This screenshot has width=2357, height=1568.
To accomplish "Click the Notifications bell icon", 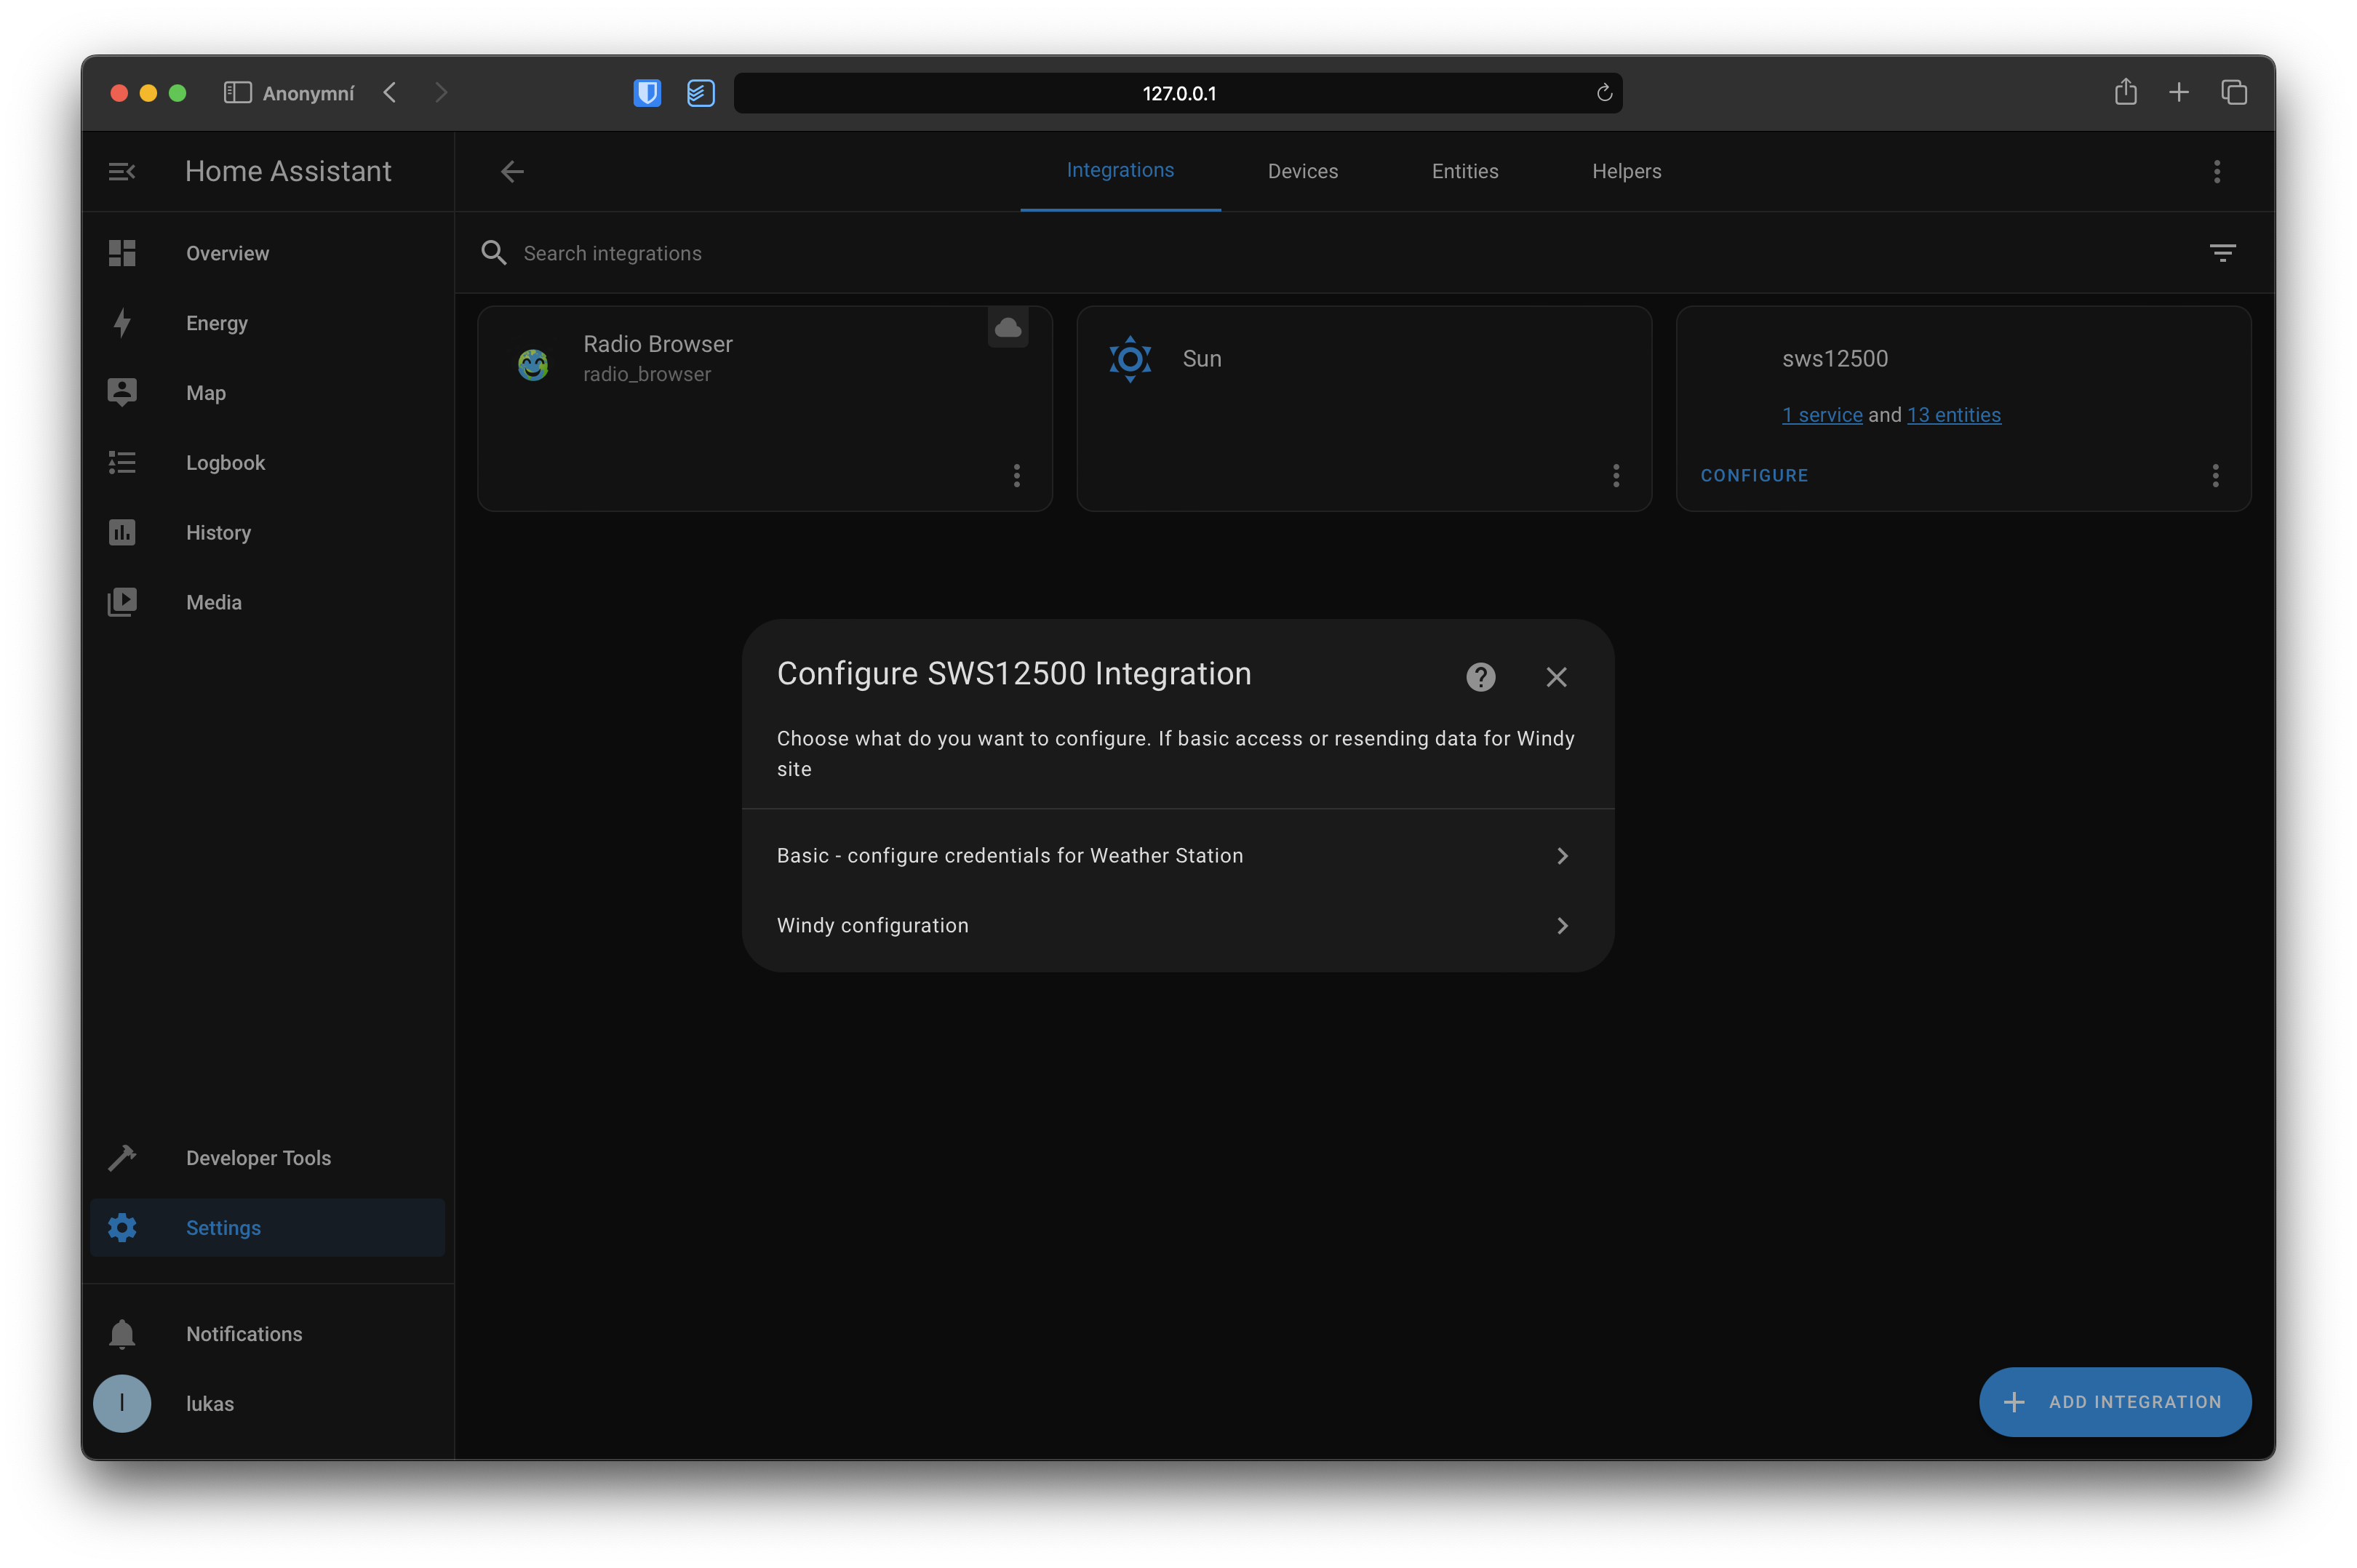I will pyautogui.click(x=121, y=1333).
